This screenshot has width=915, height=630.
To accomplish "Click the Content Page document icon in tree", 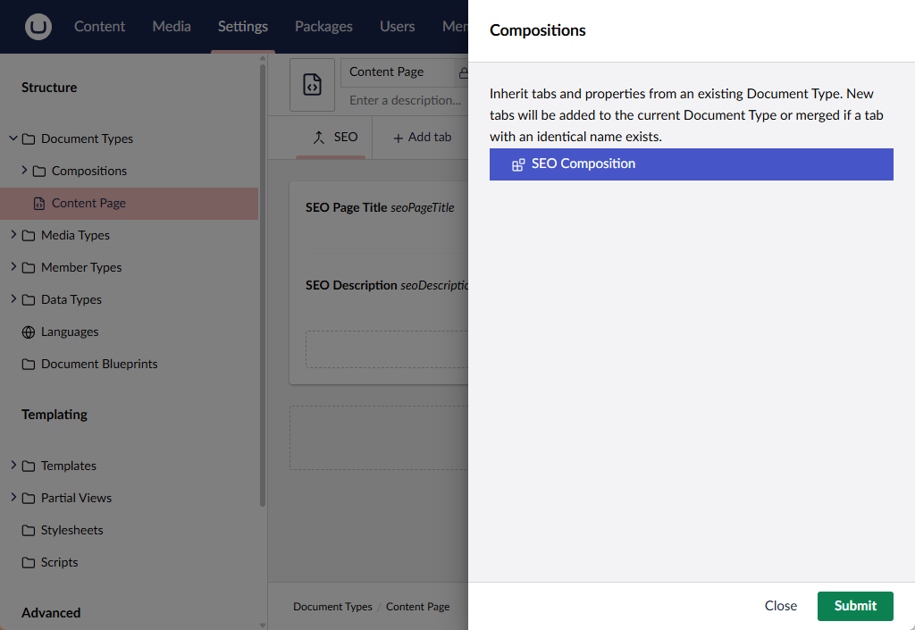I will pos(38,204).
